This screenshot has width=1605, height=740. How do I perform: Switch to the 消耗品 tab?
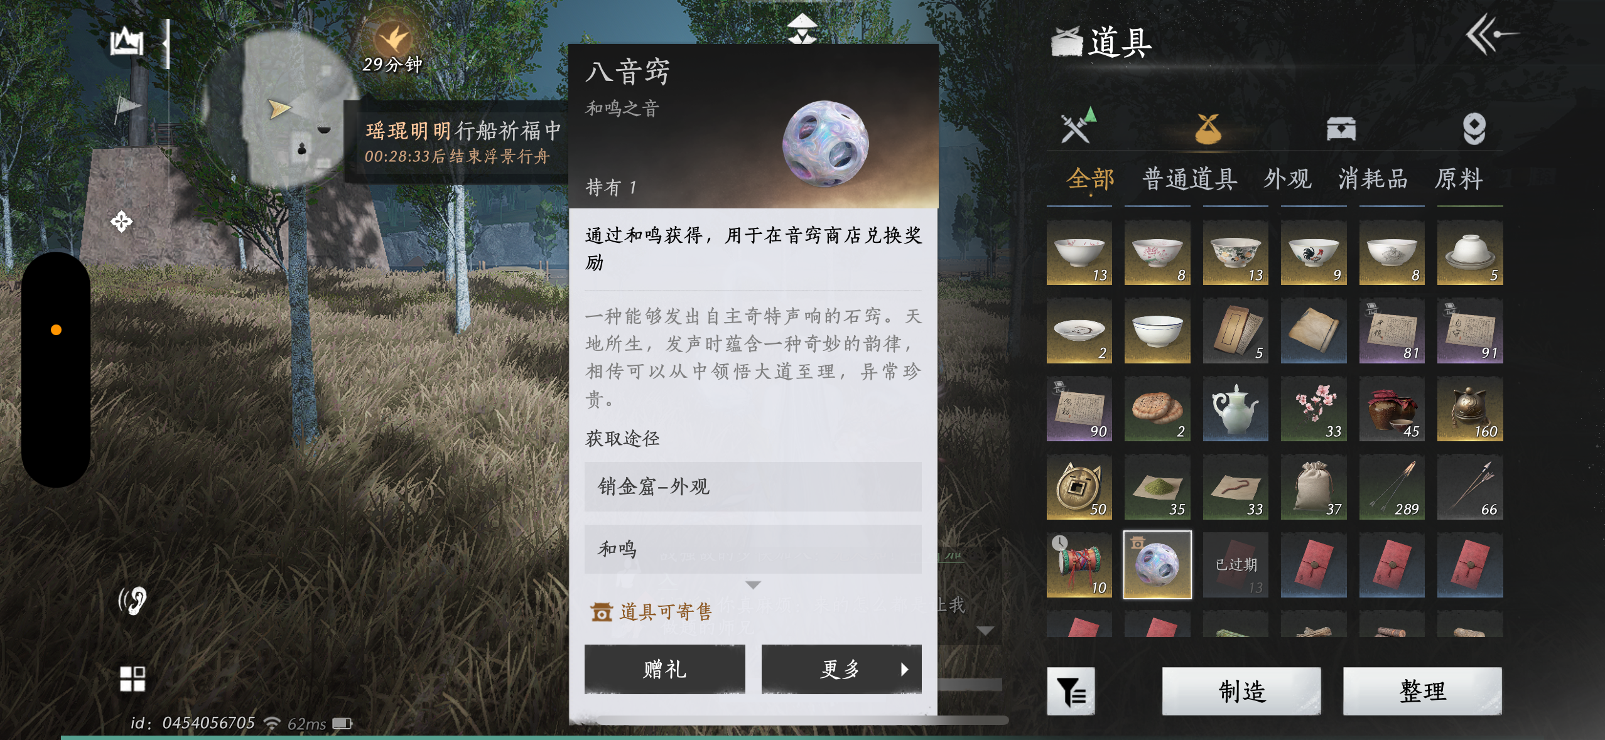click(x=1373, y=180)
